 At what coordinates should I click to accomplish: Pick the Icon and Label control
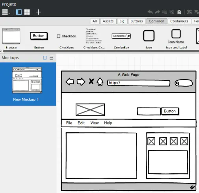(176, 39)
